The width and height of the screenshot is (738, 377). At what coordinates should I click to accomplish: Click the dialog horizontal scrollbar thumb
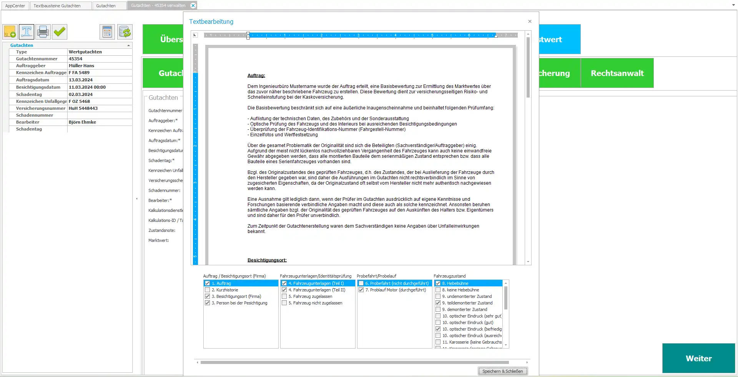[354, 362]
